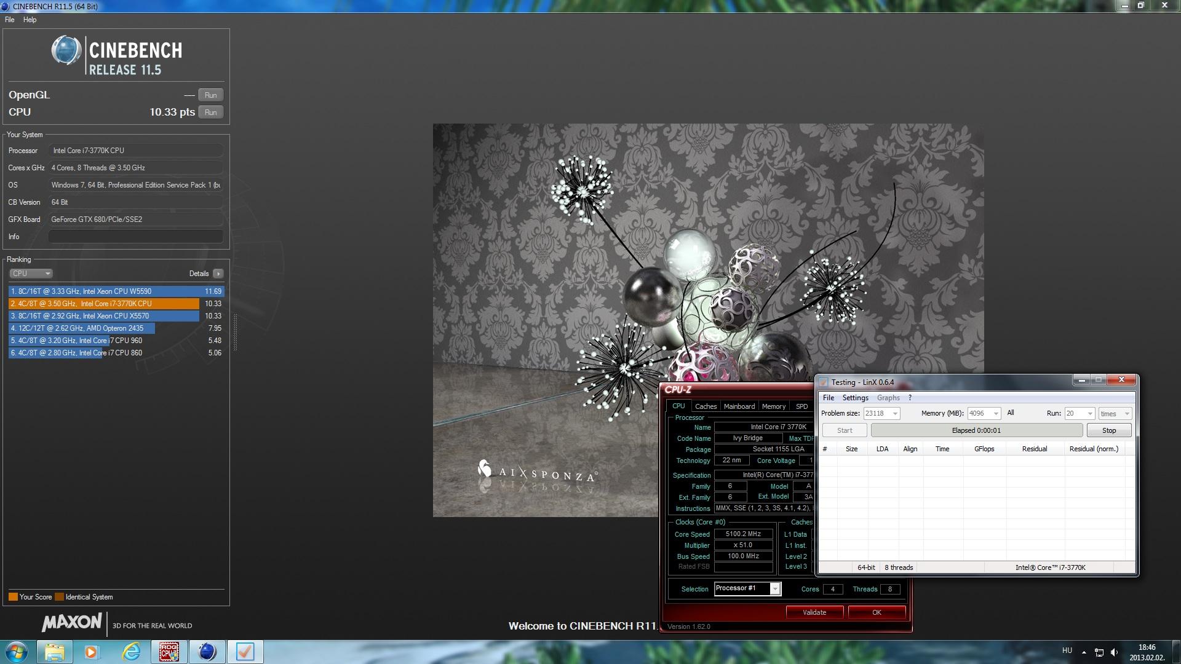Click the Identical System legend swatch
This screenshot has height=664, width=1181.
pyautogui.click(x=59, y=597)
